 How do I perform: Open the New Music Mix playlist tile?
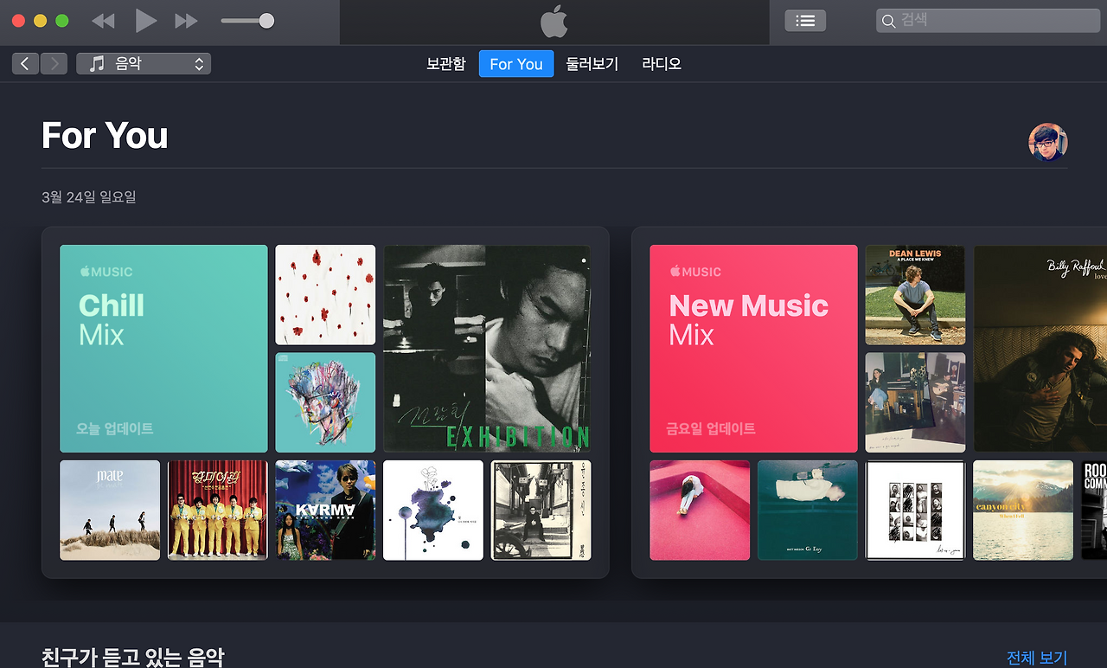pos(753,349)
